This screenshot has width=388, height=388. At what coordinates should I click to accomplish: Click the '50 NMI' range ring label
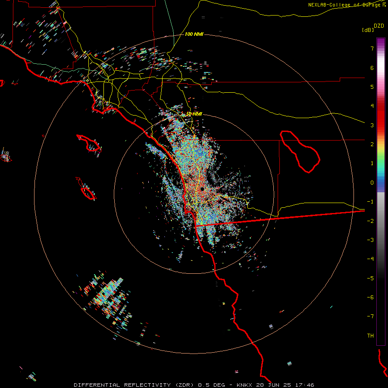tap(194, 114)
